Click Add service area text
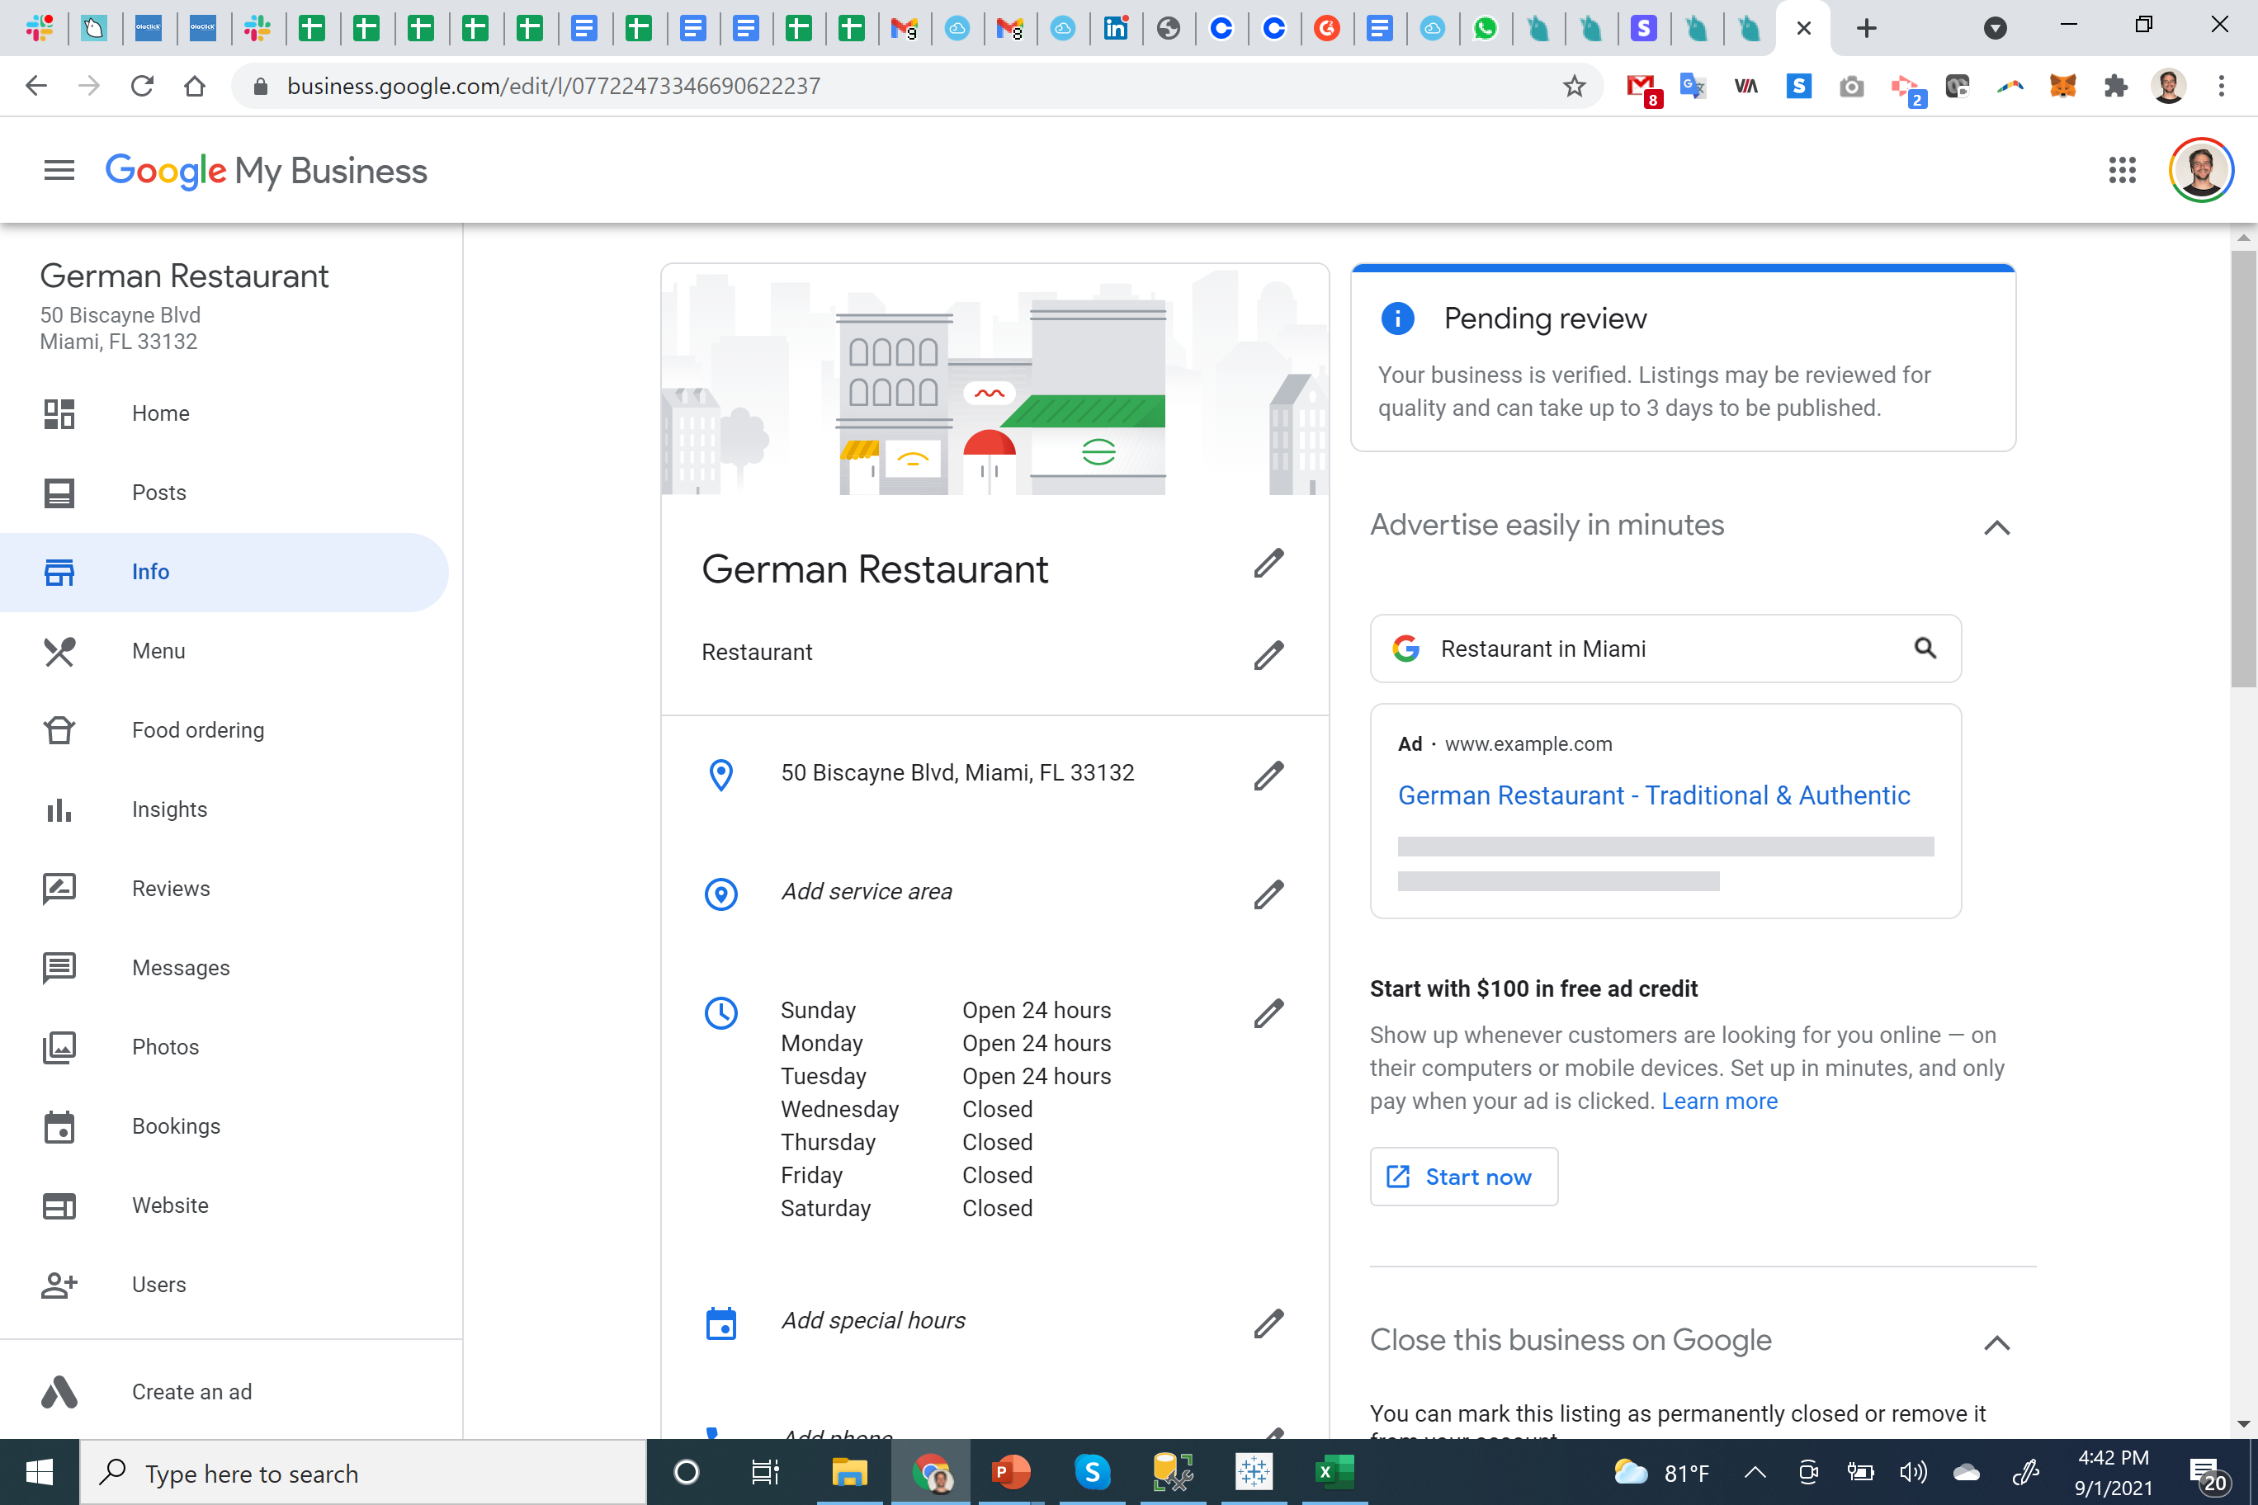The width and height of the screenshot is (2258, 1505). 866,892
